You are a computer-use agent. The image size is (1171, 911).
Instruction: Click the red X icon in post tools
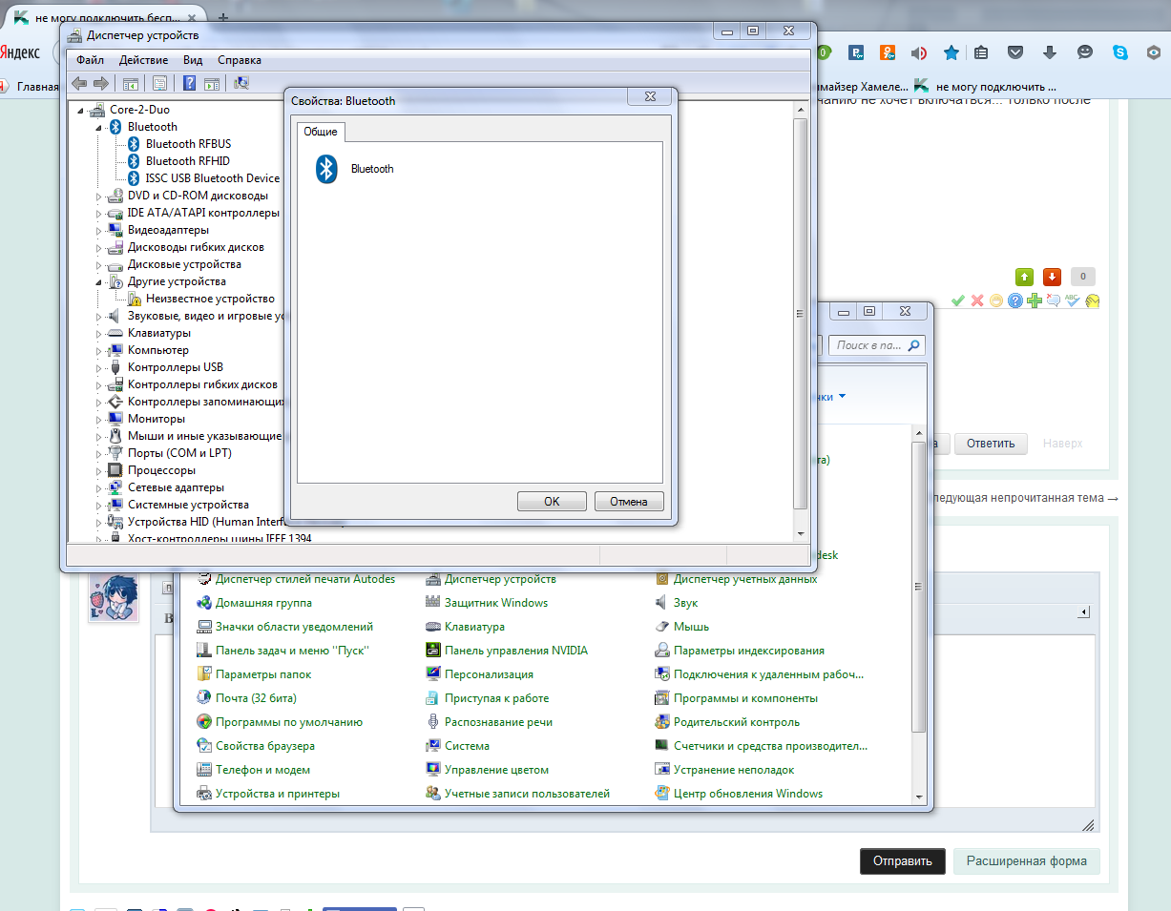click(977, 300)
